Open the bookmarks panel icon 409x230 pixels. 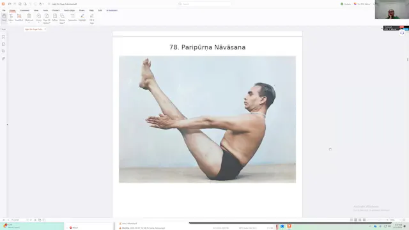3,37
